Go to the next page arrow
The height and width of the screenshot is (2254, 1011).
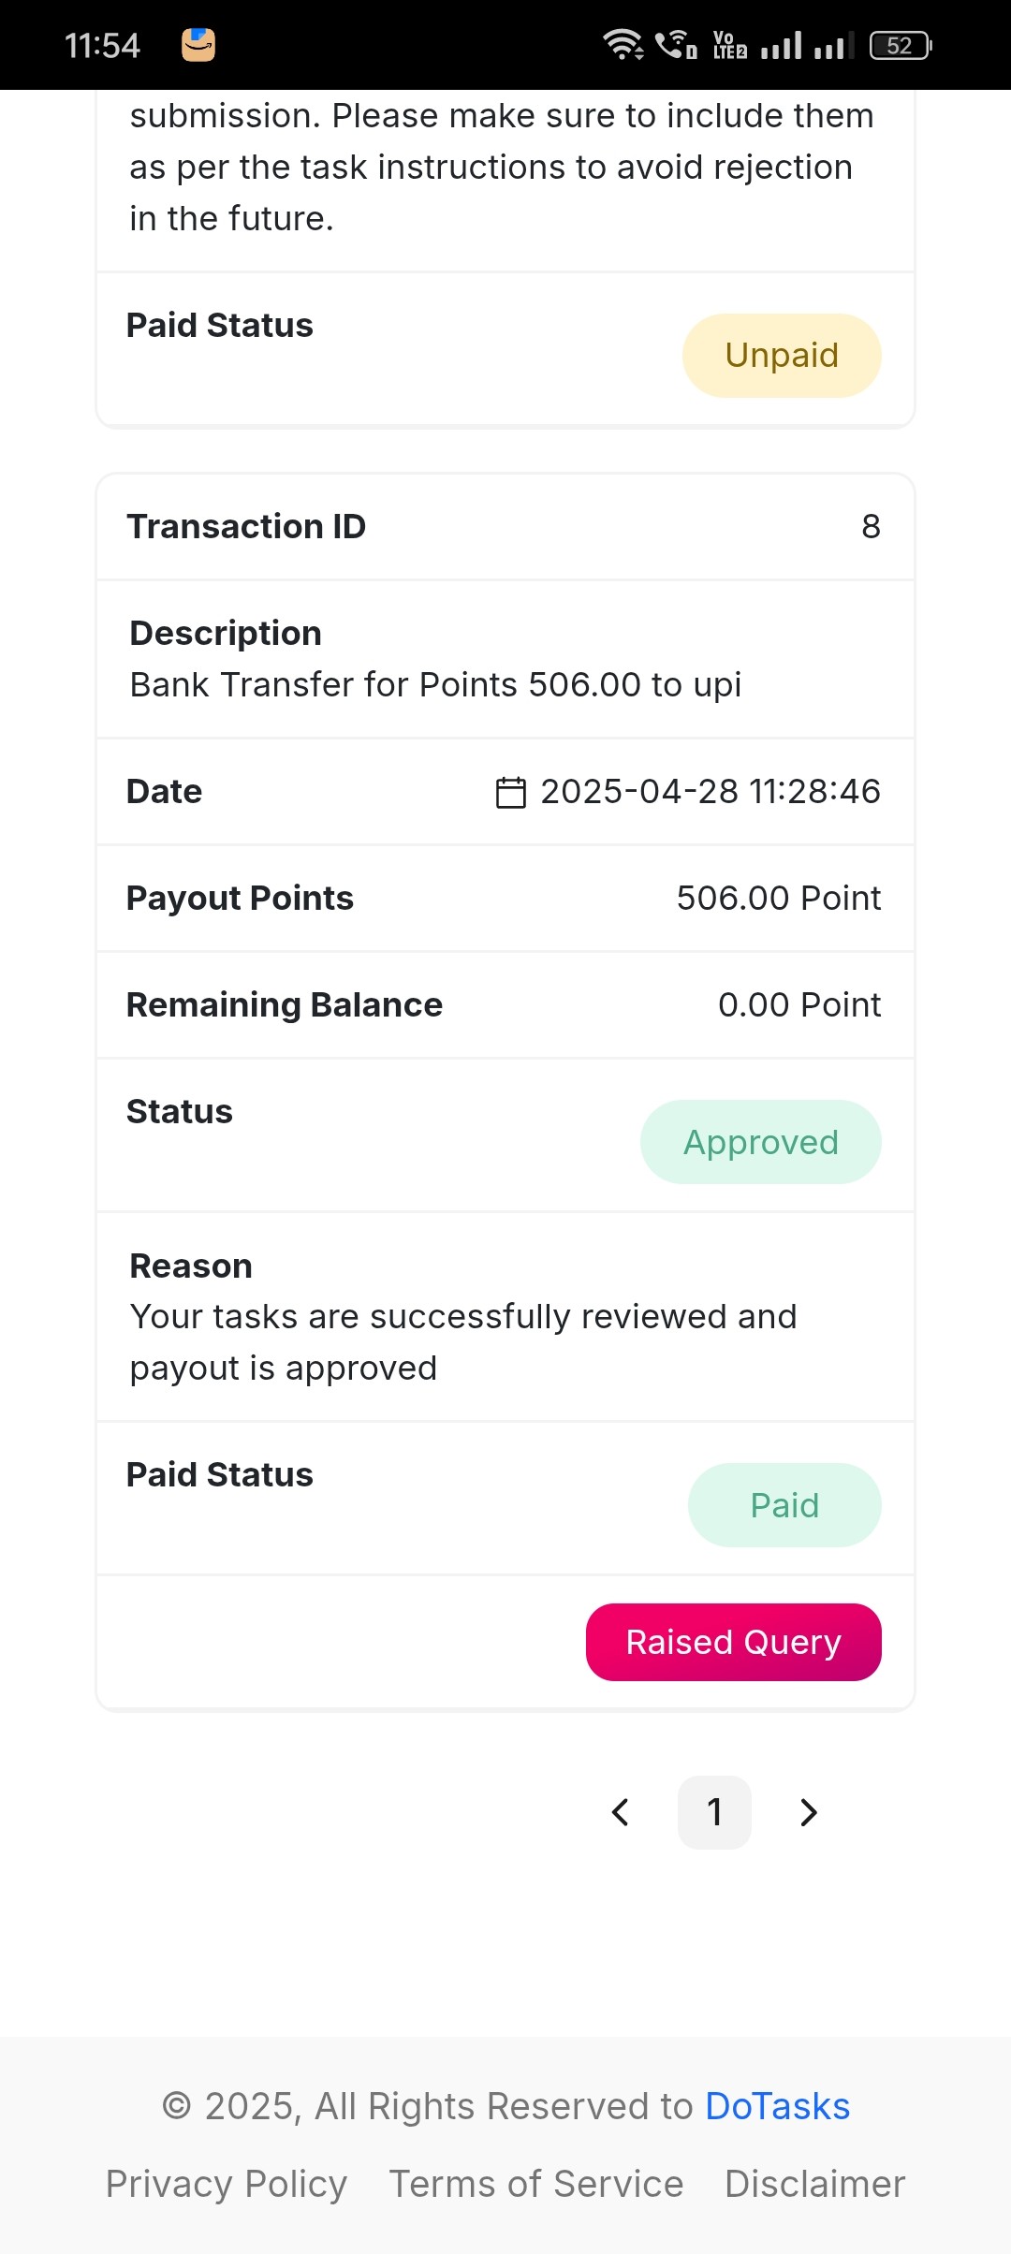click(x=809, y=1812)
